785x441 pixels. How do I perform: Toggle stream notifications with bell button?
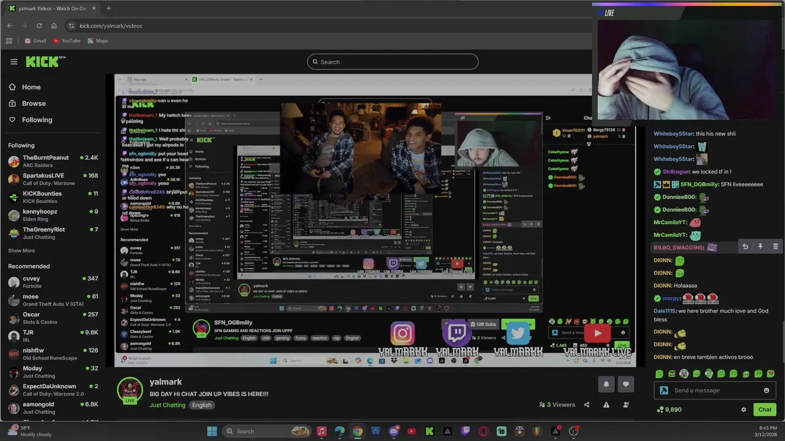click(x=606, y=384)
